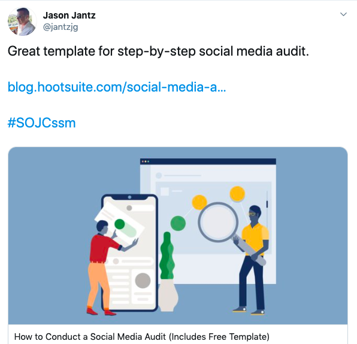
Task: Open the @jantzjg handle
Action: (x=60, y=27)
